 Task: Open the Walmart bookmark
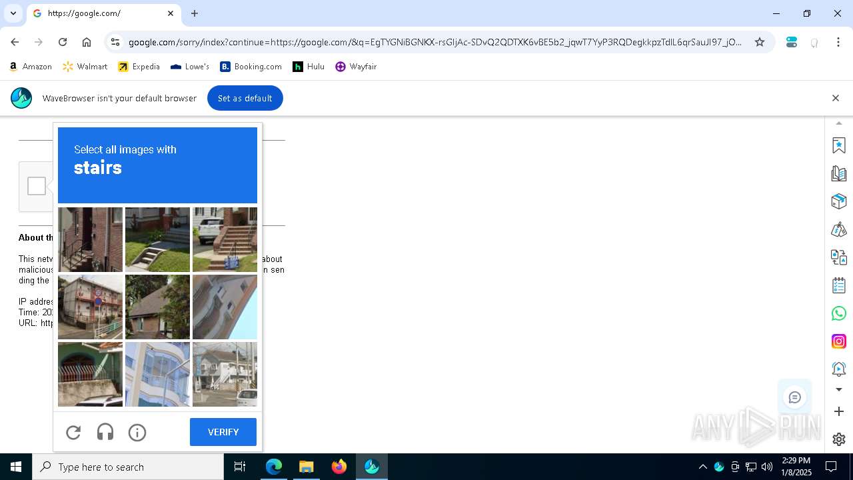(85, 67)
